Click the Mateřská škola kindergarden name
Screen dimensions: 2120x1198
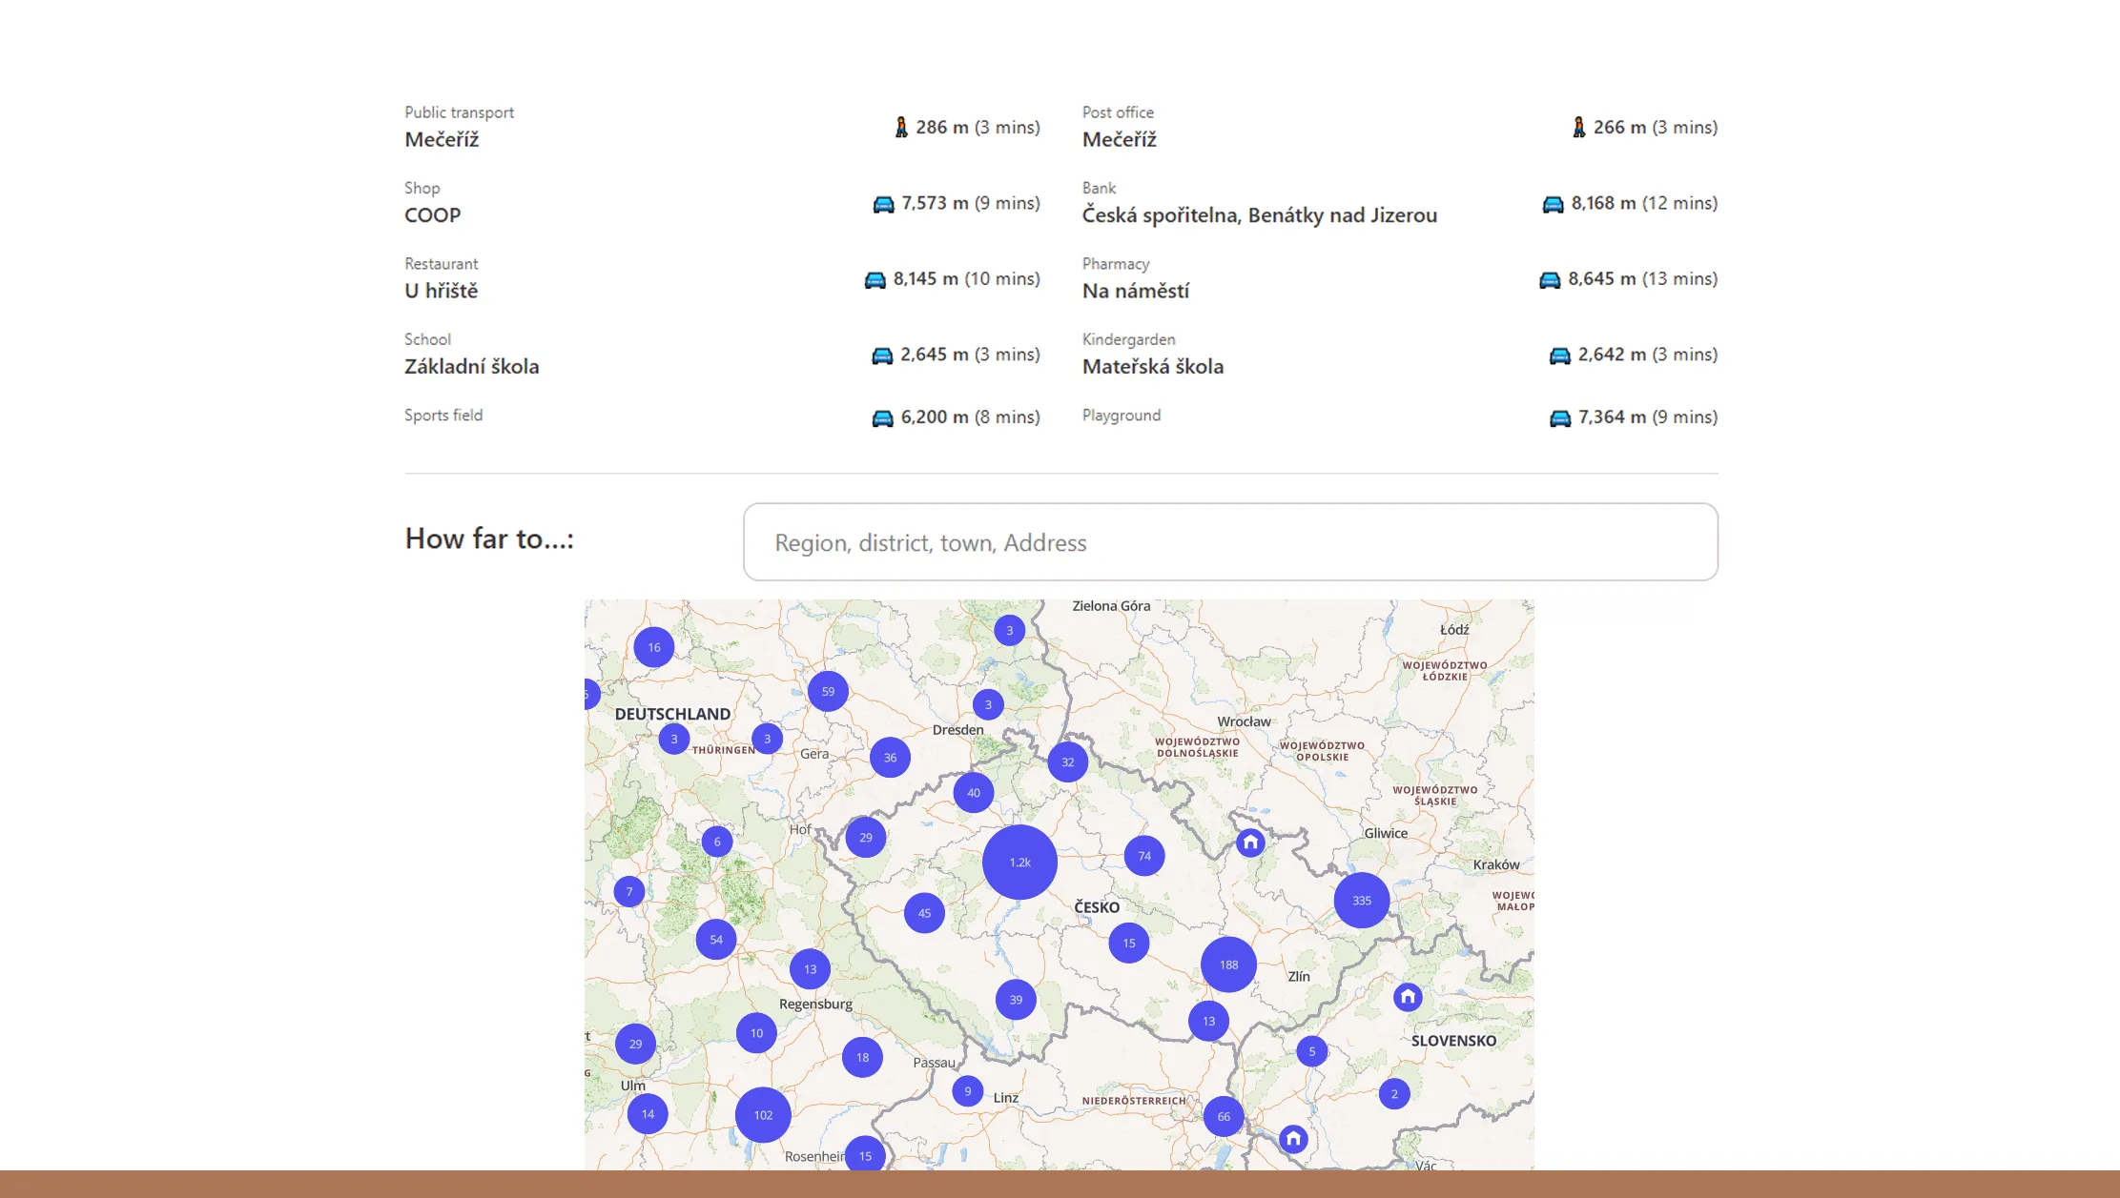1153,366
